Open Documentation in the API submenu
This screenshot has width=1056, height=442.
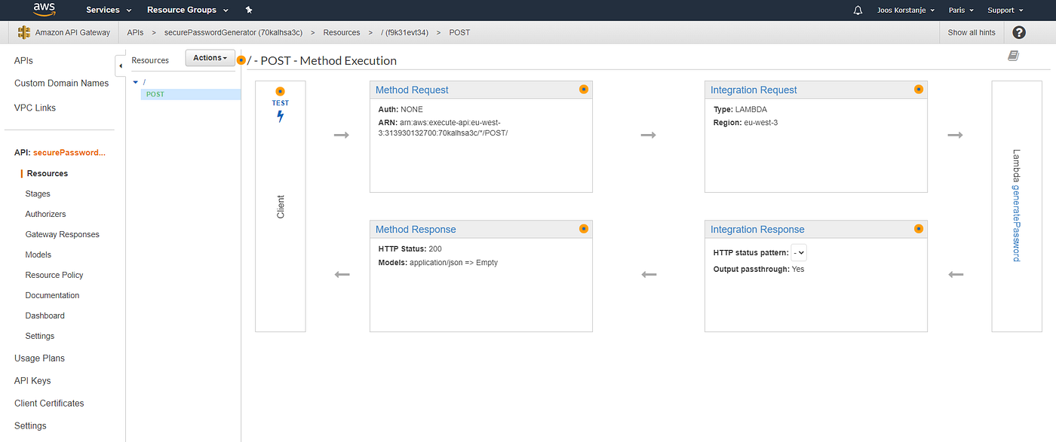(x=52, y=295)
